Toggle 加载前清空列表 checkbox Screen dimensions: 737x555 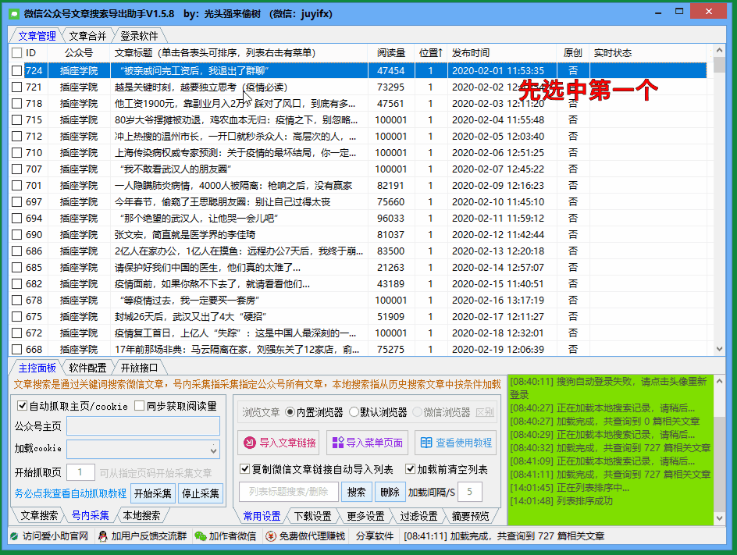click(x=411, y=468)
